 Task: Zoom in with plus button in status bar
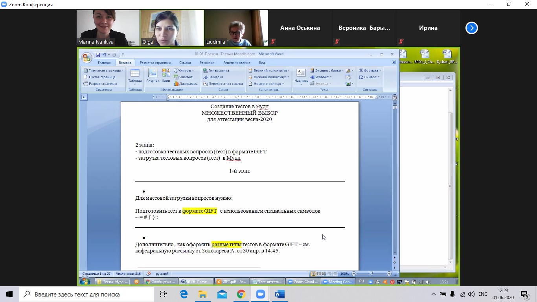coord(389,274)
